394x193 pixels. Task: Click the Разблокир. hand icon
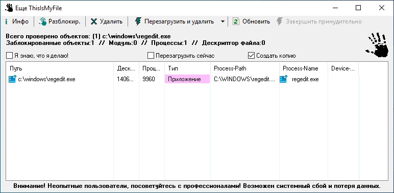(x=43, y=21)
